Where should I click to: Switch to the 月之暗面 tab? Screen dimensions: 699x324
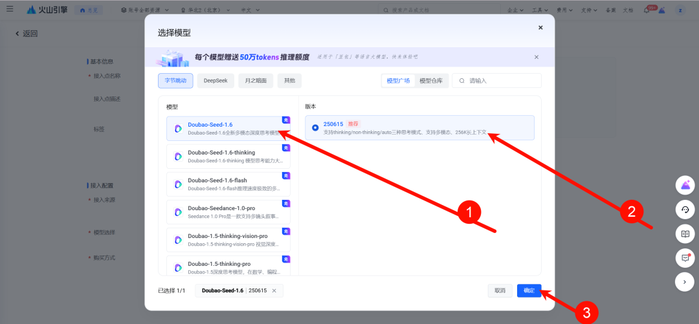pyautogui.click(x=256, y=81)
